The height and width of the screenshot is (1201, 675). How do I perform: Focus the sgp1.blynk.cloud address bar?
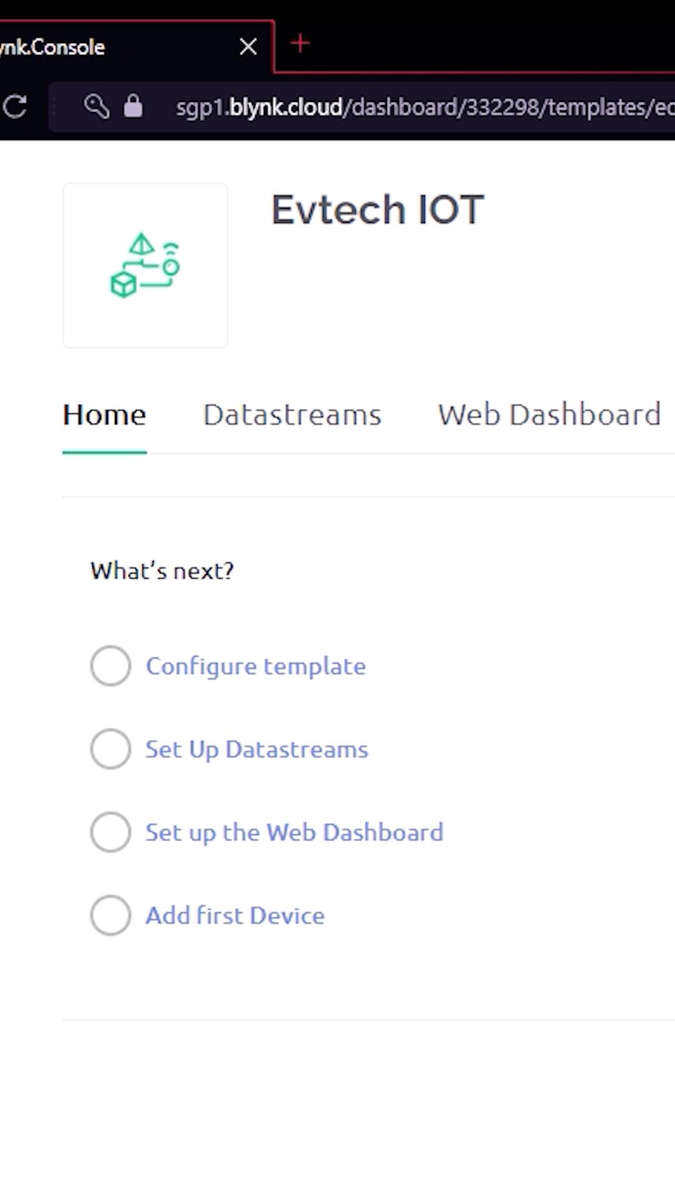[x=425, y=107]
